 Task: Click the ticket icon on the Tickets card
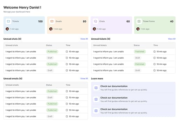click(8, 21)
